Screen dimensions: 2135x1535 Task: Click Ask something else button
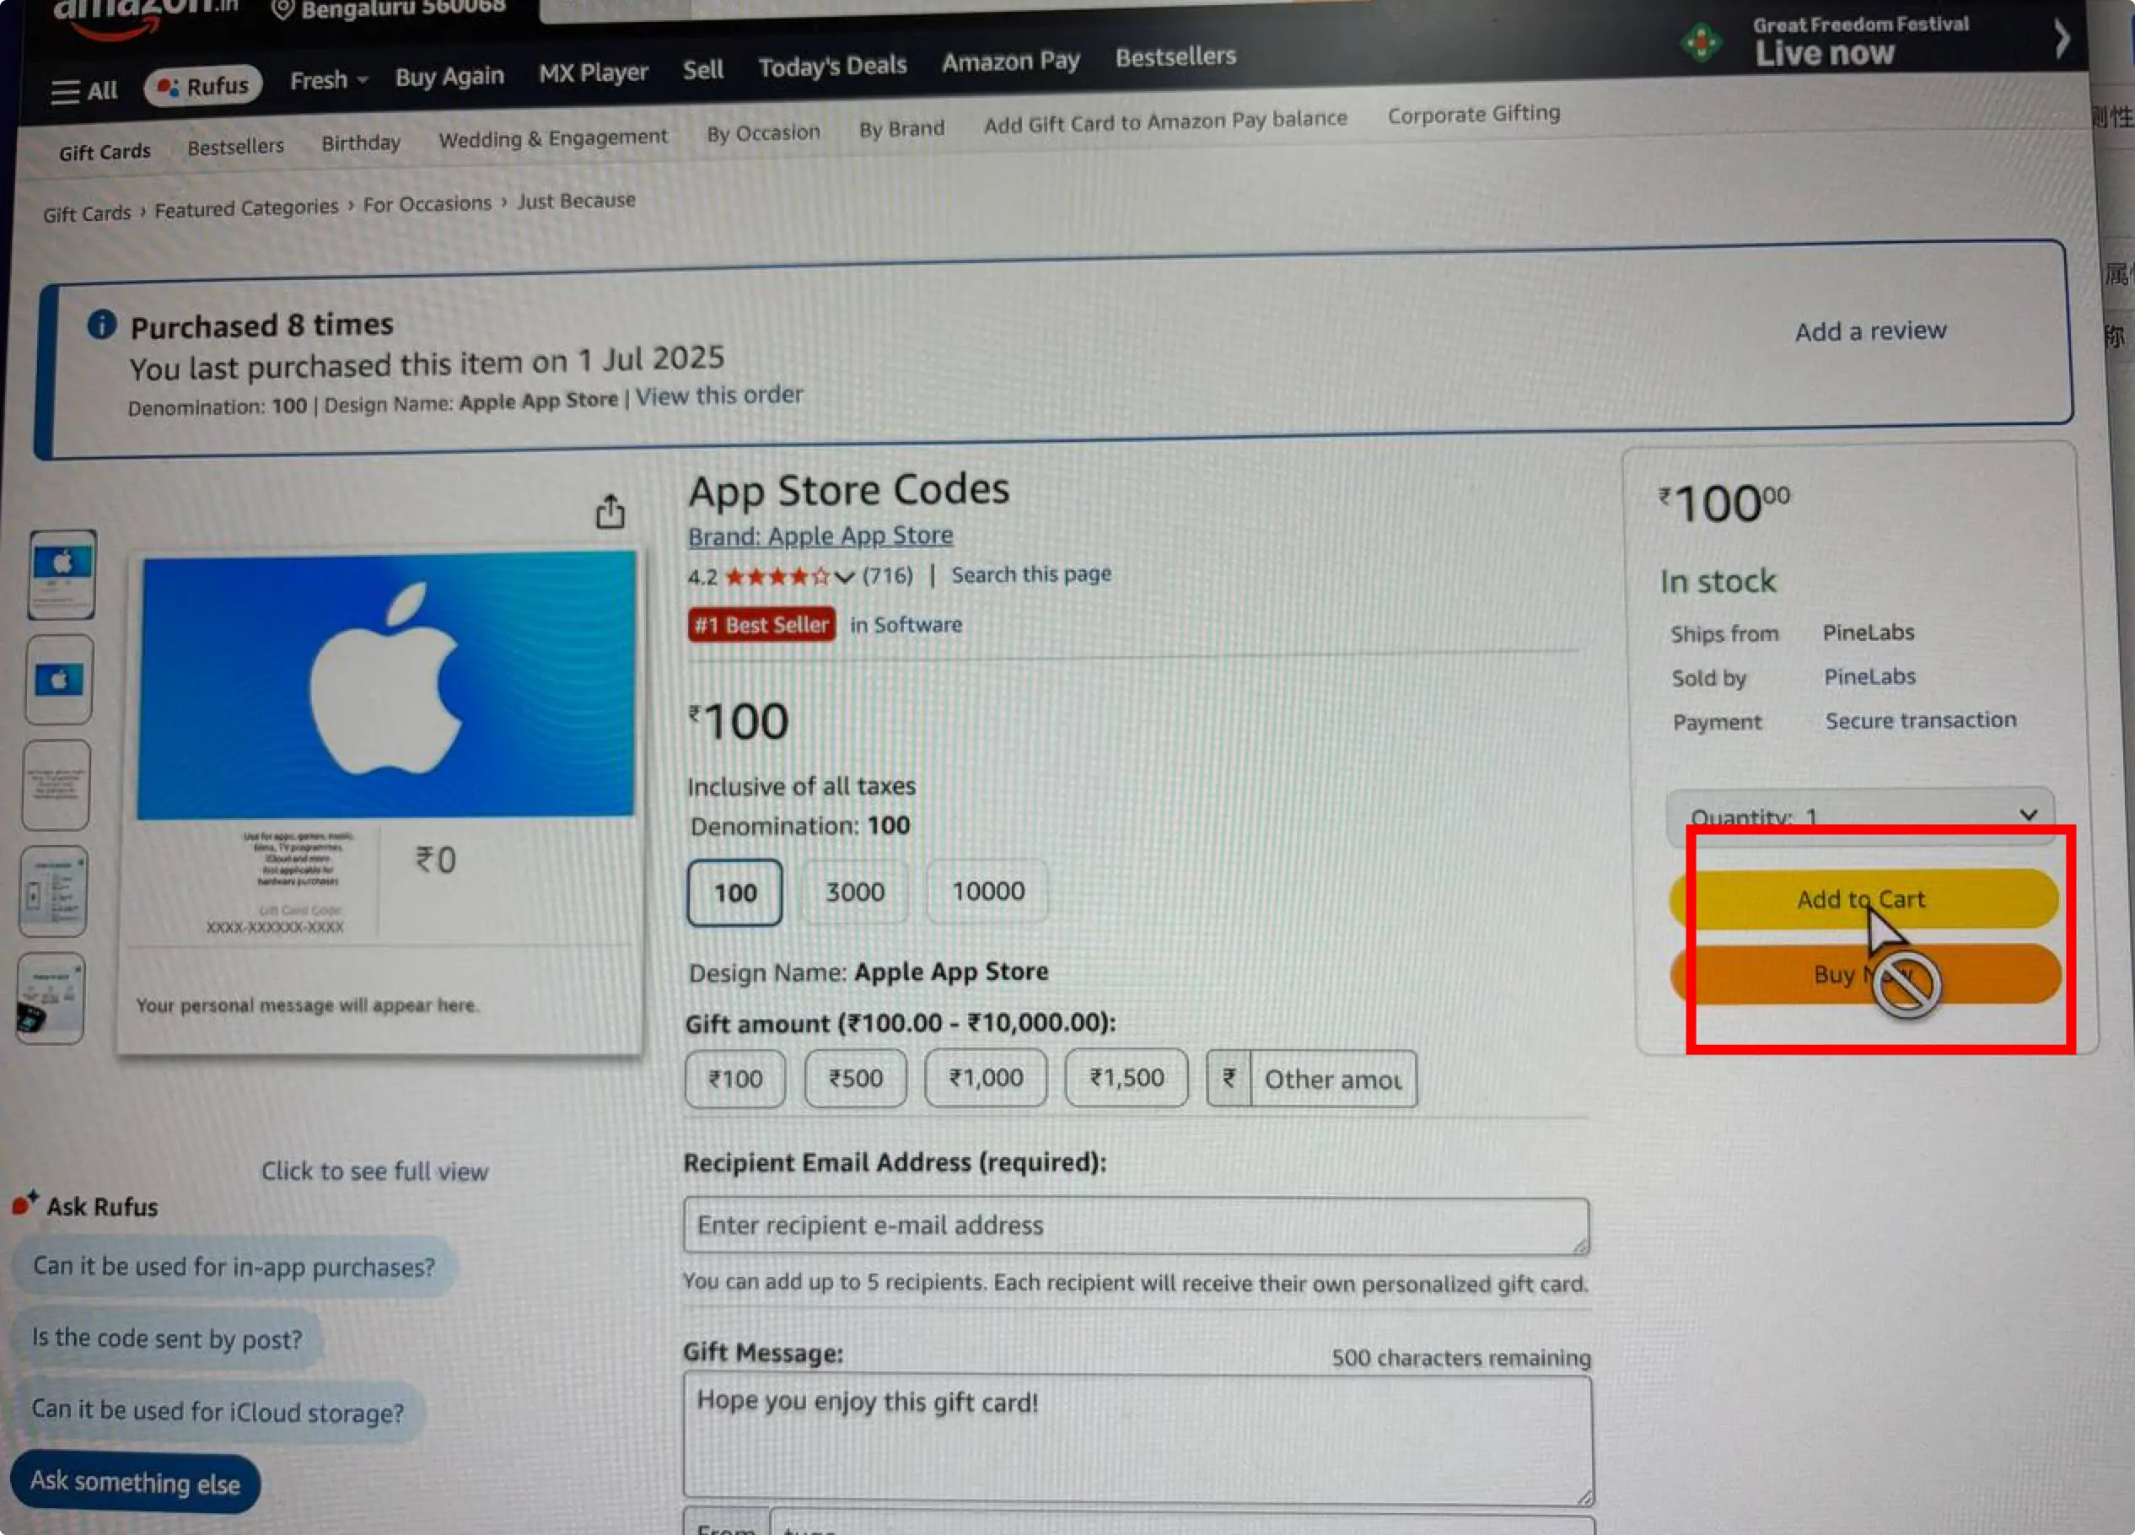pos(135,1482)
